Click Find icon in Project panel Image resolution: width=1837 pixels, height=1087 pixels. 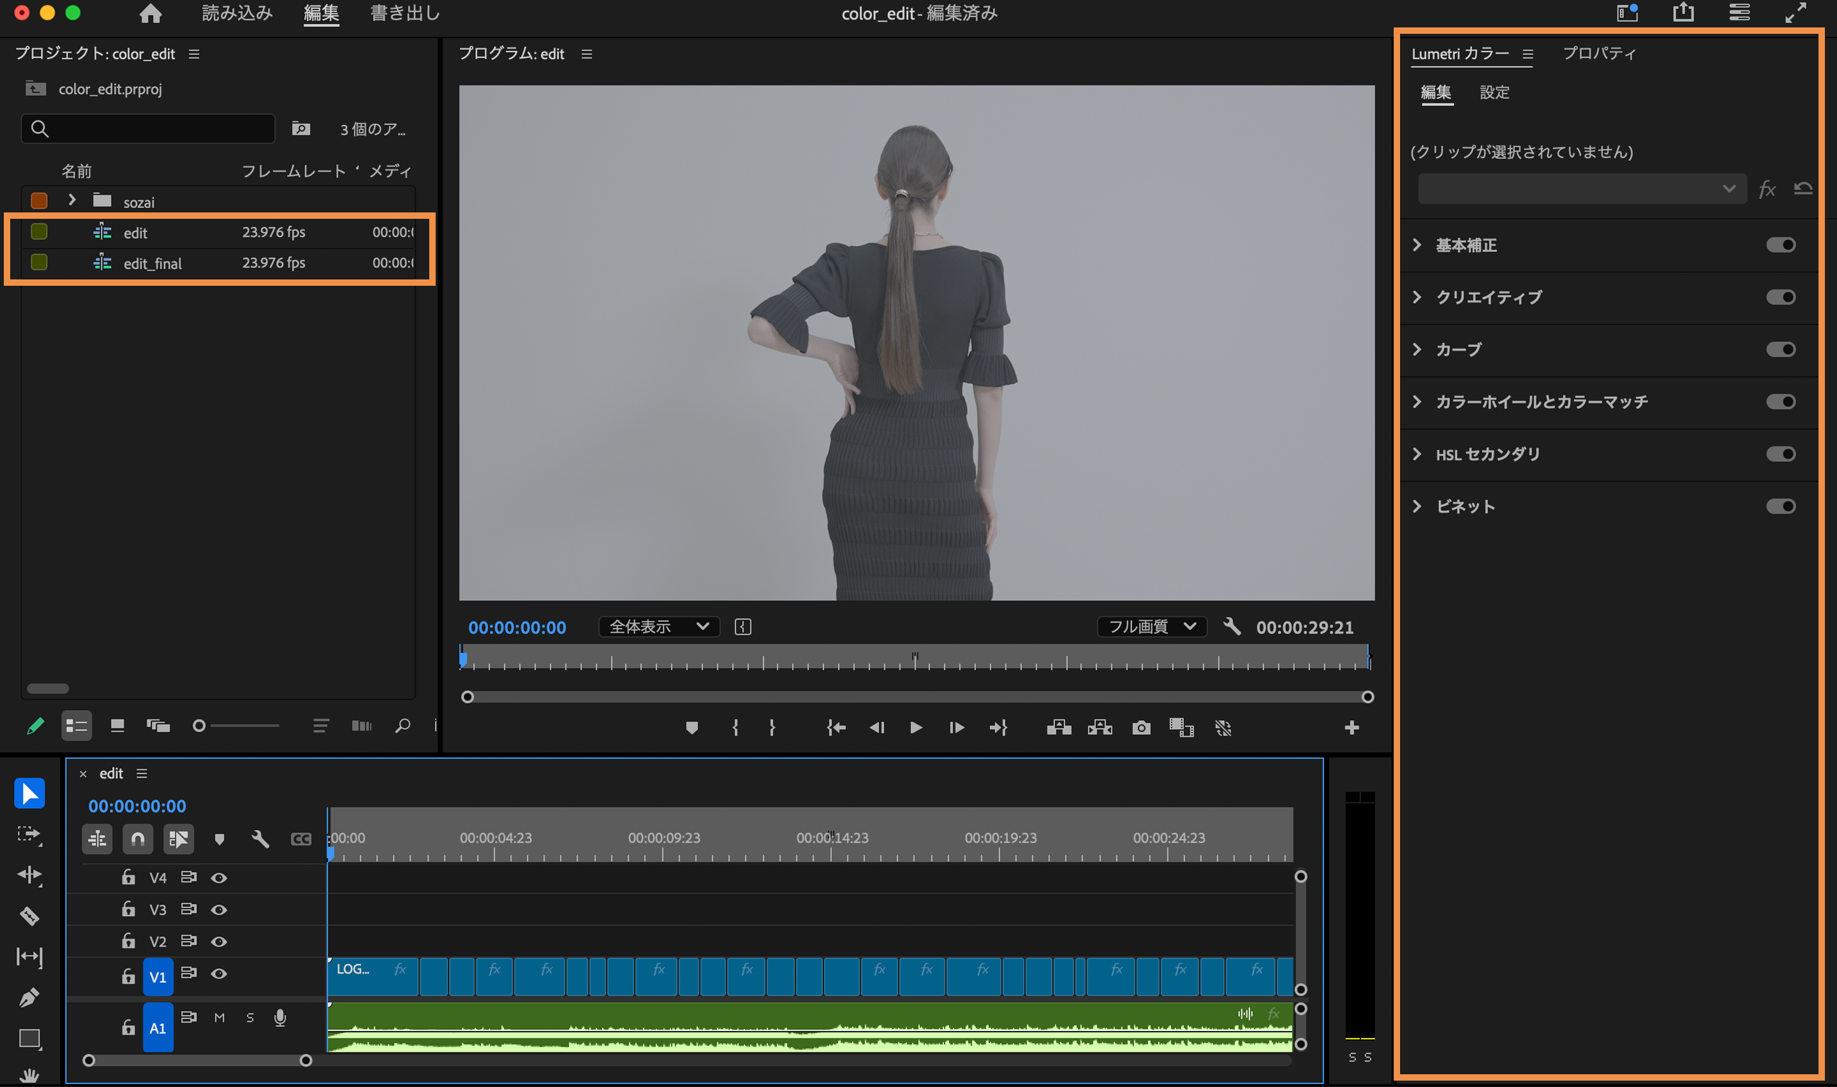[402, 726]
